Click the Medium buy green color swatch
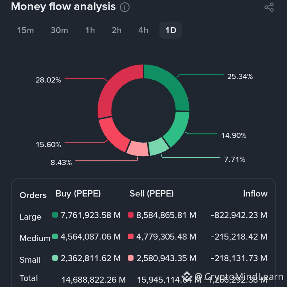Viewport: 287px width, 287px height. 55,236
